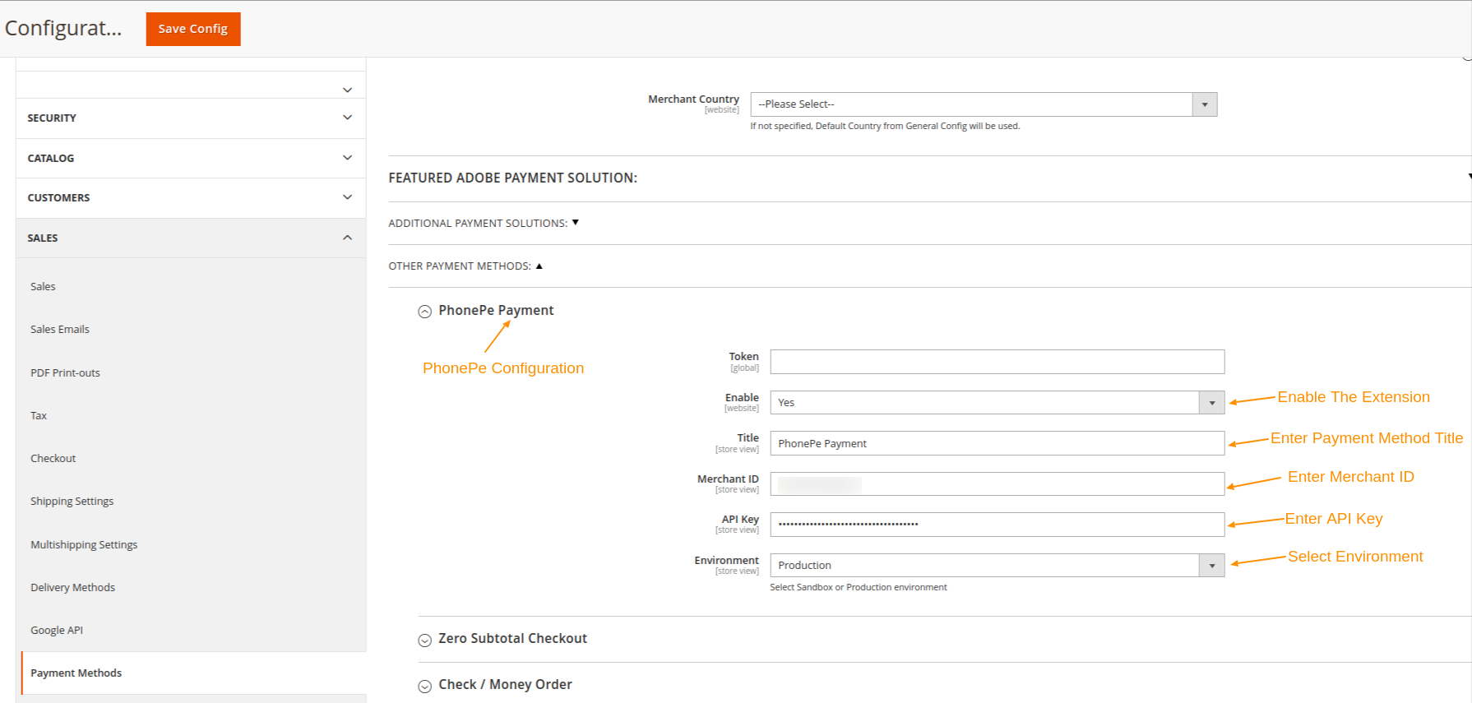Open the Sales settings item
1472x703 pixels.
click(x=43, y=287)
